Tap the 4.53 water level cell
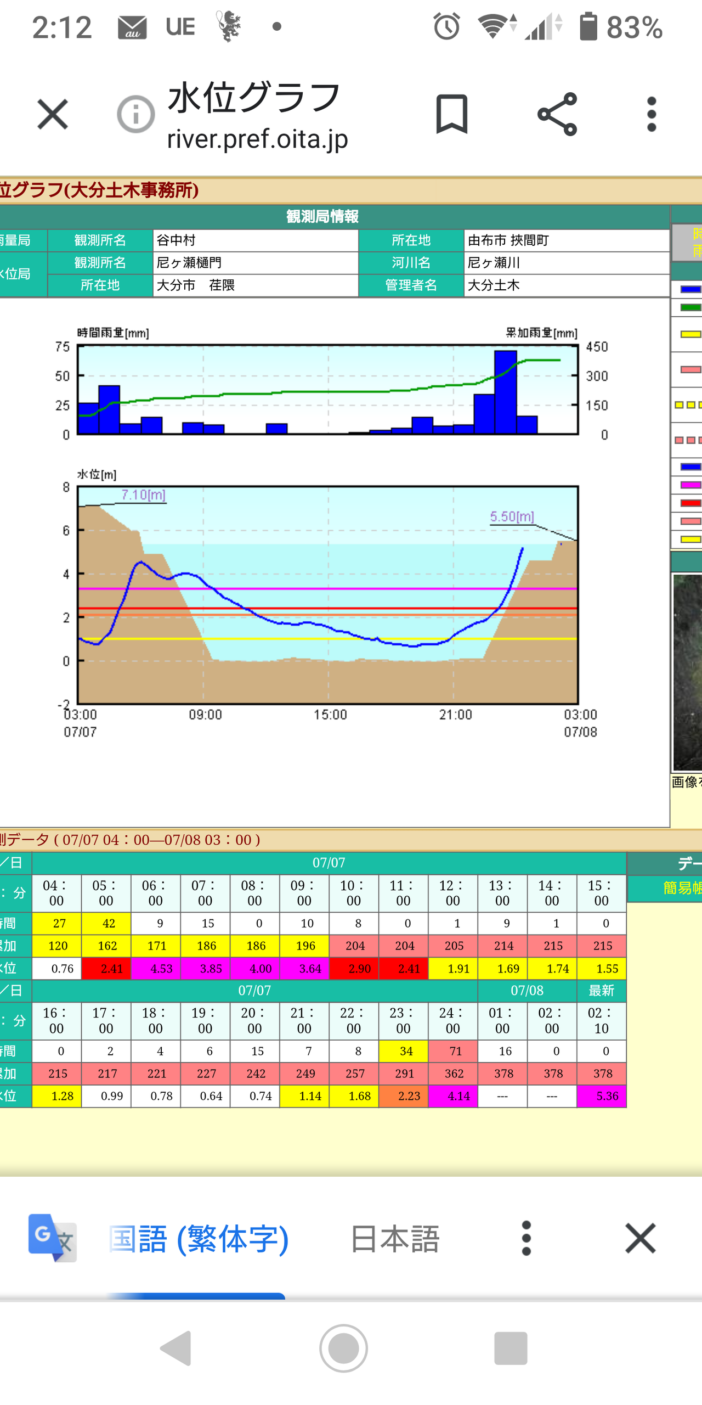Image resolution: width=702 pixels, height=1405 pixels. point(156,968)
